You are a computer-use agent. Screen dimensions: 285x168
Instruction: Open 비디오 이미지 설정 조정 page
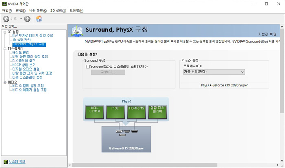[x=29, y=90]
